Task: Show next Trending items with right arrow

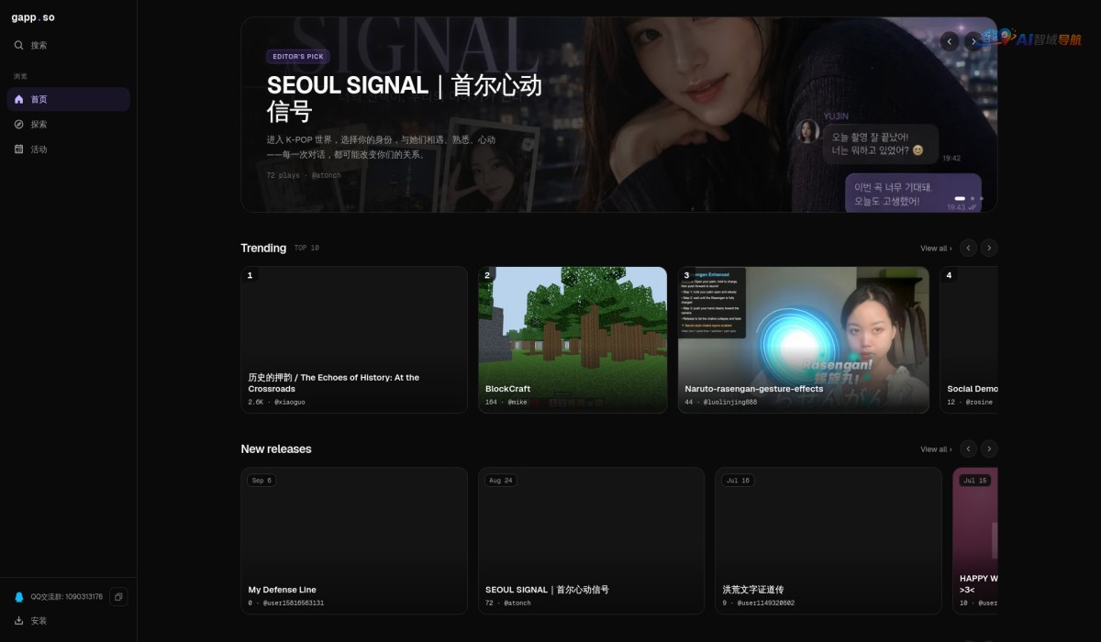Action: (989, 248)
